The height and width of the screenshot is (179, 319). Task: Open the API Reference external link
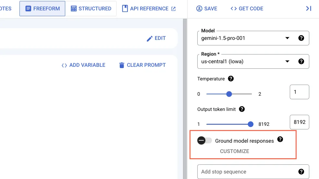tap(149, 9)
